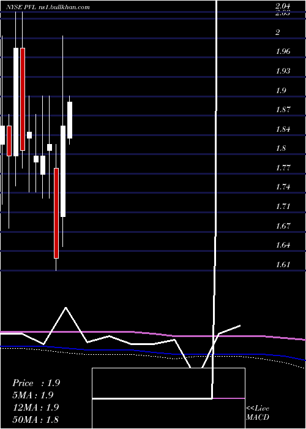Click the 1.64 price axis label
The width and height of the screenshot is (306, 429).
283,245
